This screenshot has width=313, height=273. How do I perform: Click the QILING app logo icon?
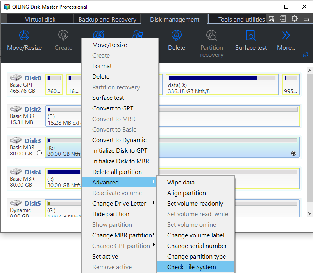click(x=7, y=7)
